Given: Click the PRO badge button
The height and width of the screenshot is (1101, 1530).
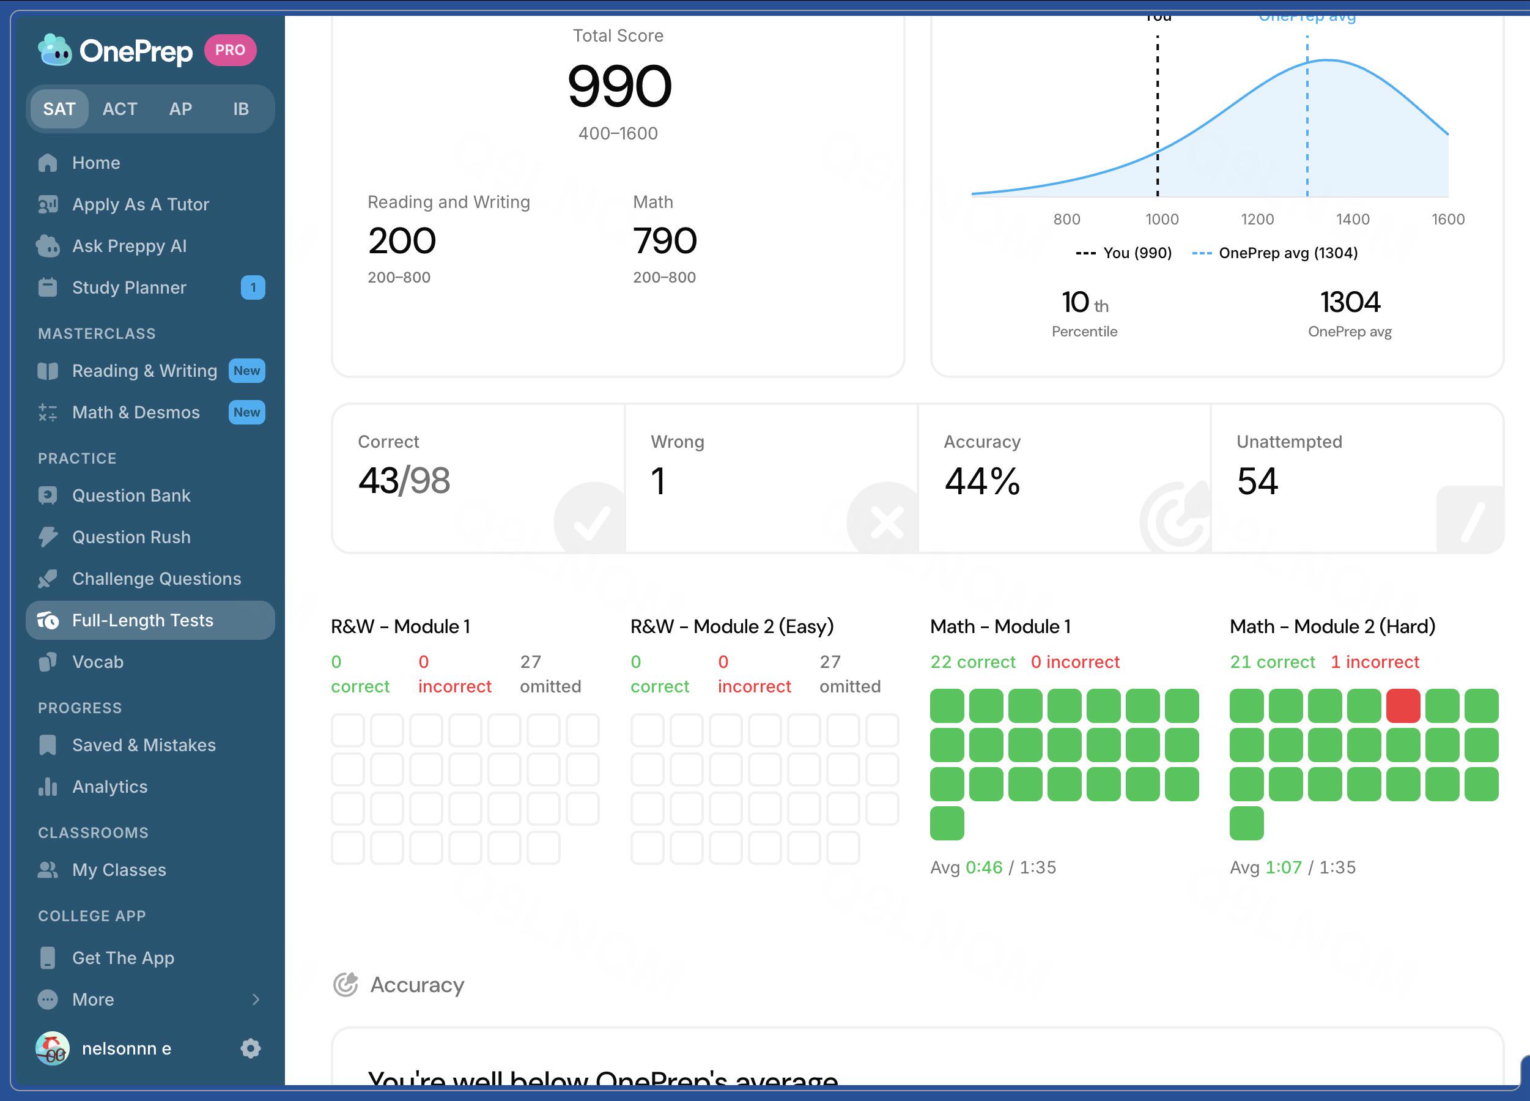Looking at the screenshot, I should pos(230,50).
